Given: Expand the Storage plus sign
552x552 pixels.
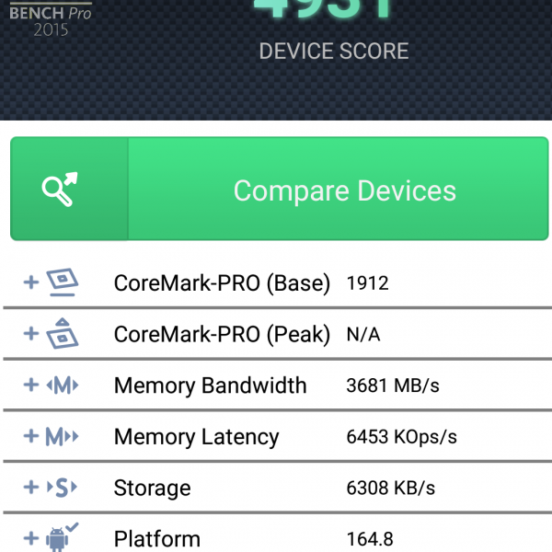Looking at the screenshot, I should (30, 488).
